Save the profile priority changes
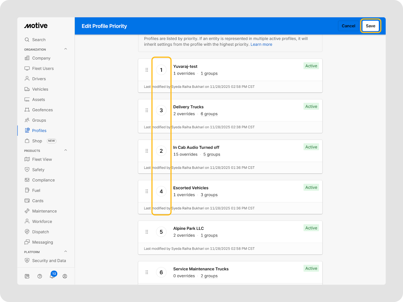 [x=370, y=26]
